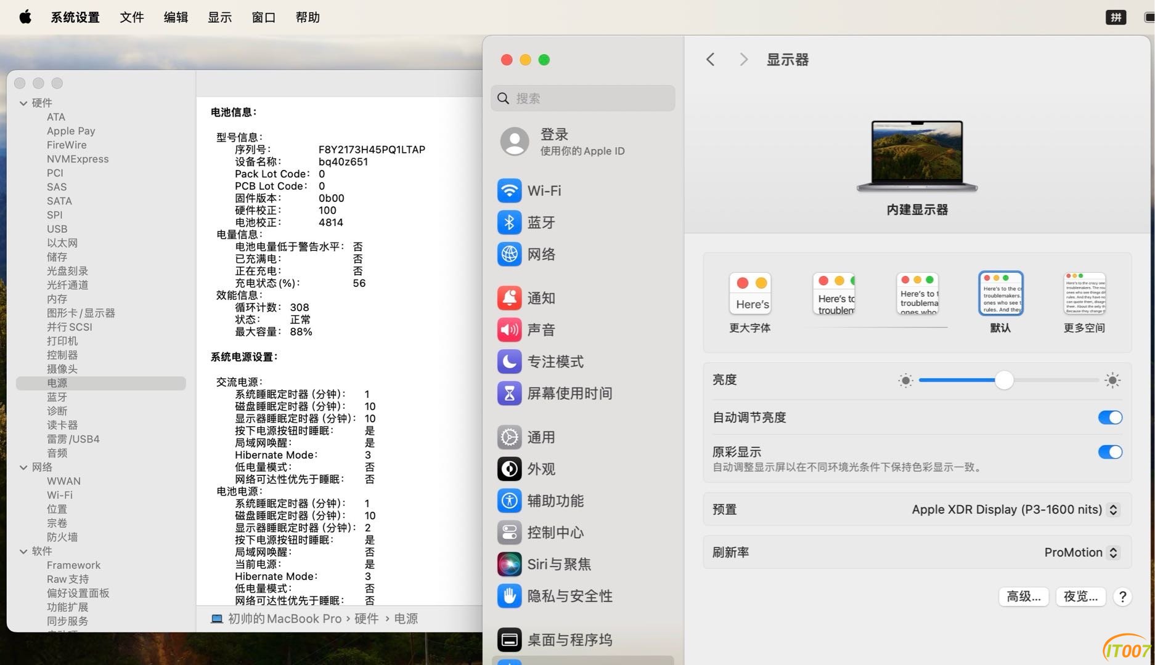The height and width of the screenshot is (665, 1155).
Task: Select 蓝牙 in System Information sidebar
Action: (x=57, y=397)
